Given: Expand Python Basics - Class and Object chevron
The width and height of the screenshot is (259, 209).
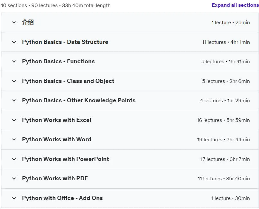Looking at the screenshot, I should point(14,81).
